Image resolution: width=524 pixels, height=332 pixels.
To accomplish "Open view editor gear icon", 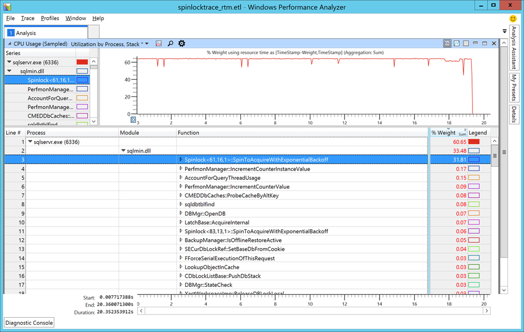I will 182,44.
